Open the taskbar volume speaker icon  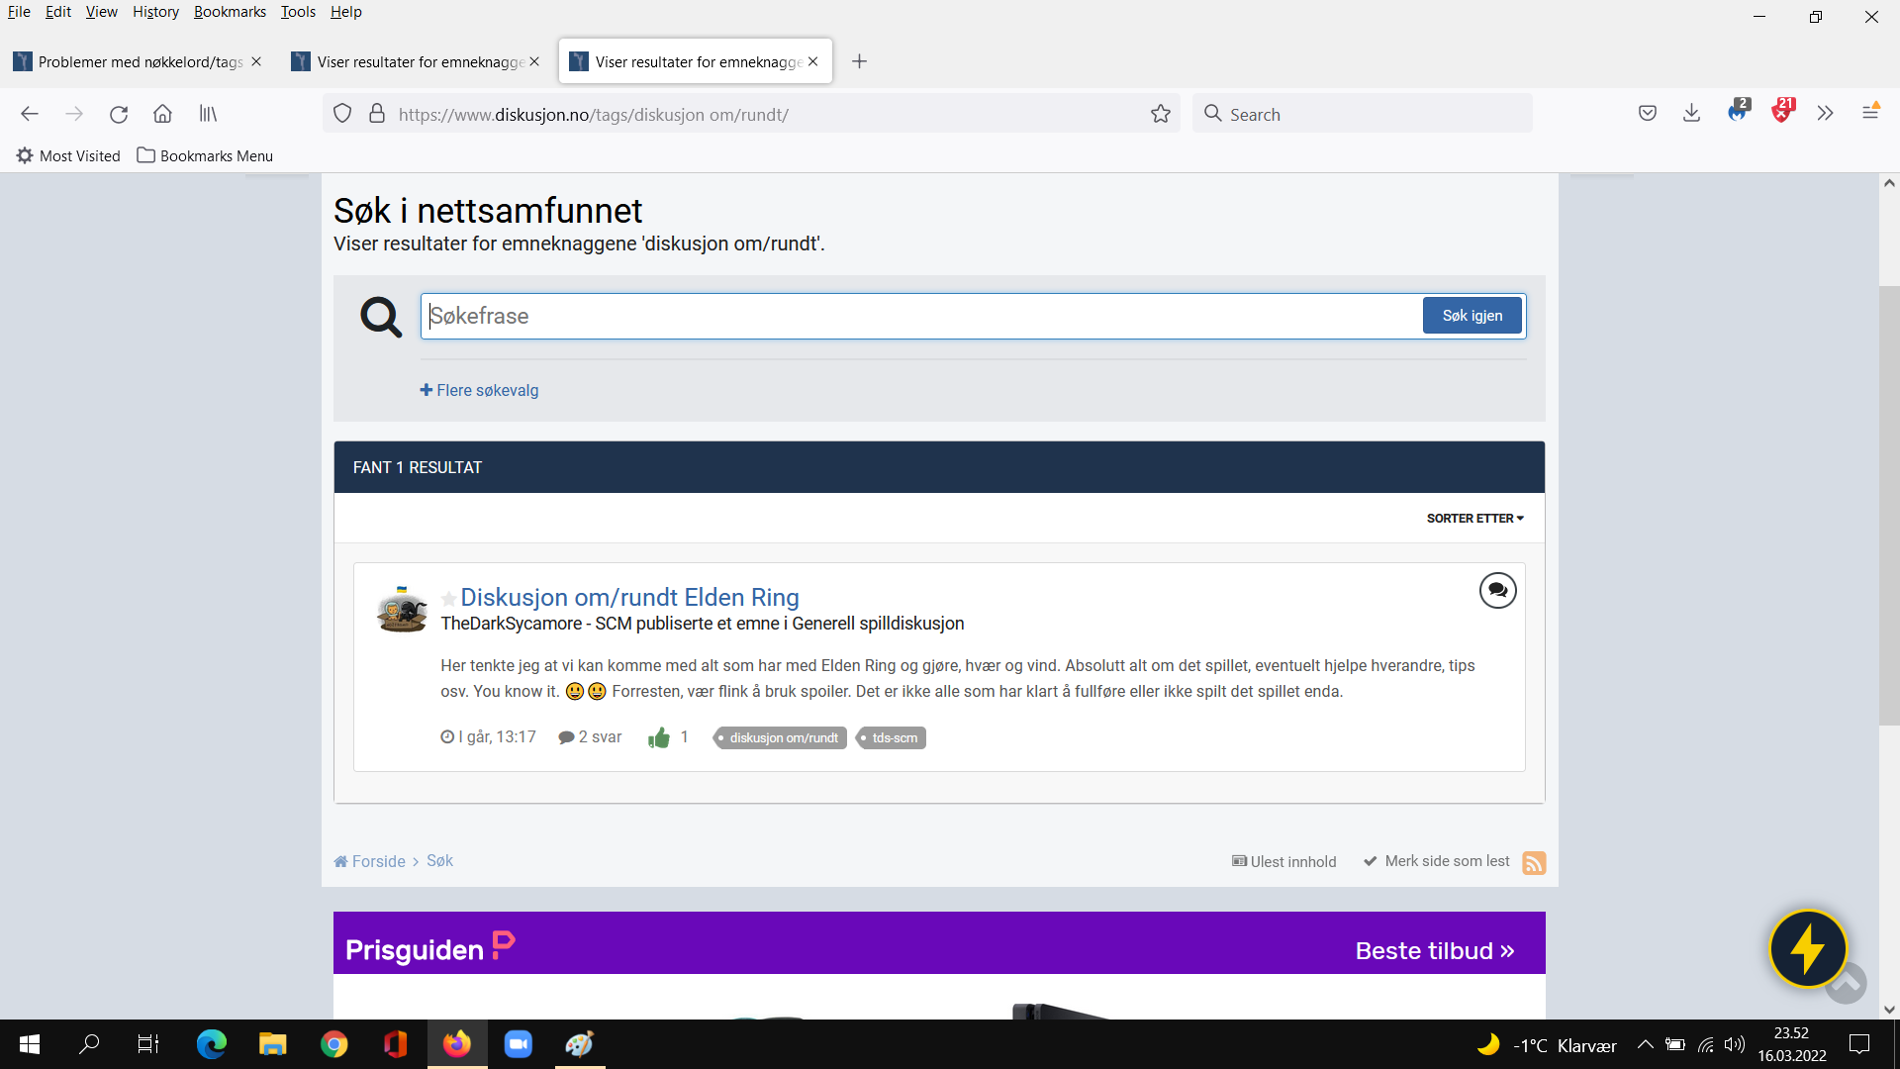pyautogui.click(x=1735, y=1044)
